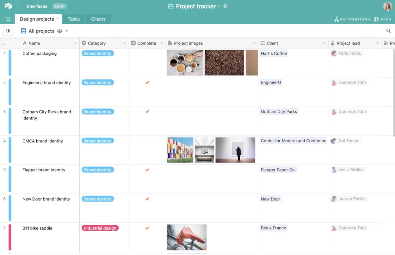Screen dimensions: 395x255
Task: Uncheck Complete for Gotham City Parks row
Action: coord(147,112)
